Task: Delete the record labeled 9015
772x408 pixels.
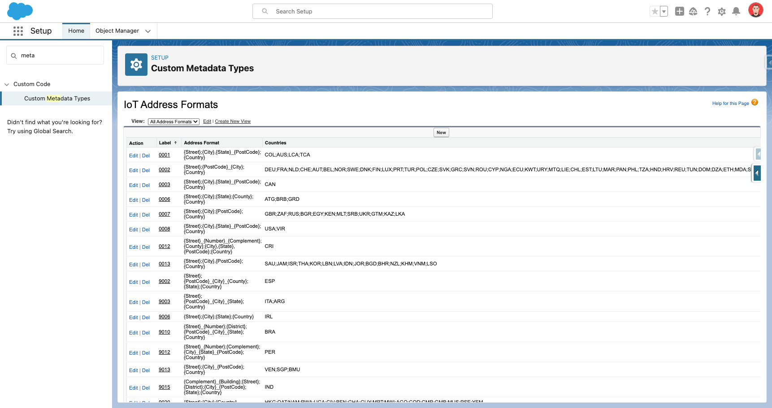Action: pos(146,388)
